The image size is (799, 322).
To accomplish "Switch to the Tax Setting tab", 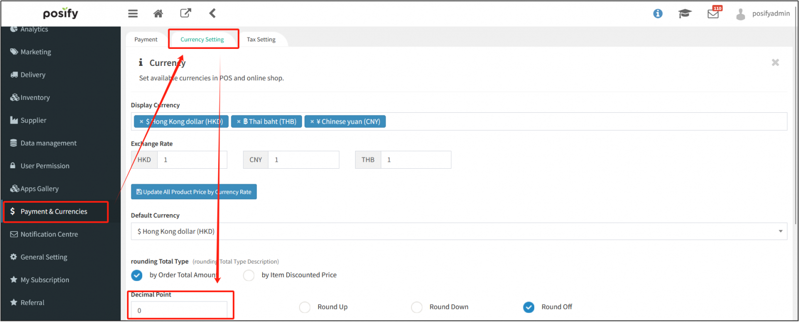I will pos(261,39).
